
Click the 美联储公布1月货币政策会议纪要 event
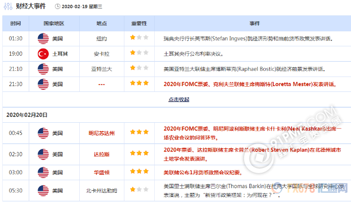click(203, 173)
